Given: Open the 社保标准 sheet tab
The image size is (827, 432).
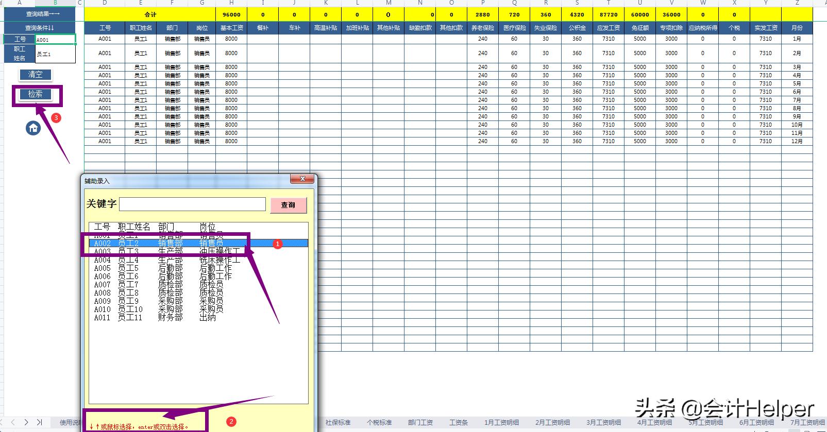Looking at the screenshot, I should pos(338,423).
